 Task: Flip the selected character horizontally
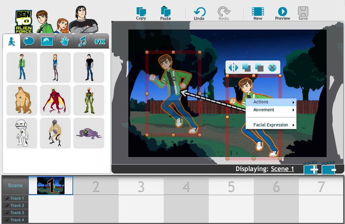(x=234, y=67)
